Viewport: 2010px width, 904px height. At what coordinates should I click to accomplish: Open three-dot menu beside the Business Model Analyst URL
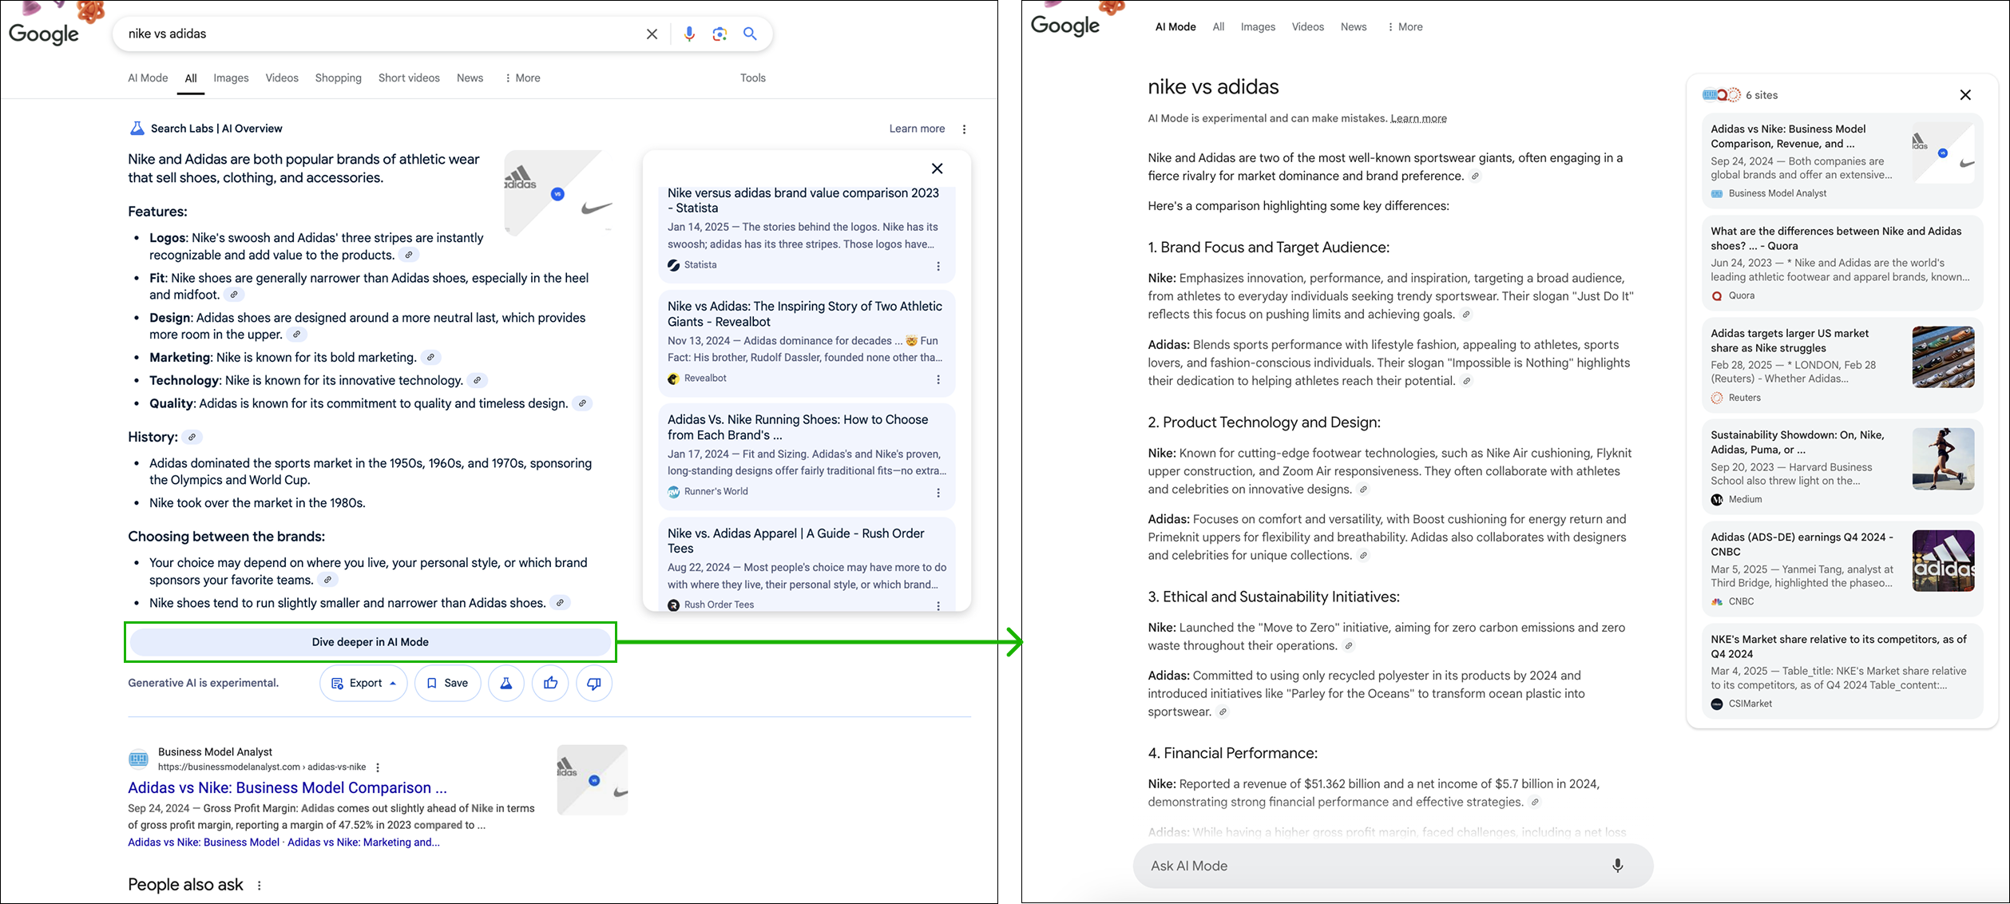click(x=378, y=767)
